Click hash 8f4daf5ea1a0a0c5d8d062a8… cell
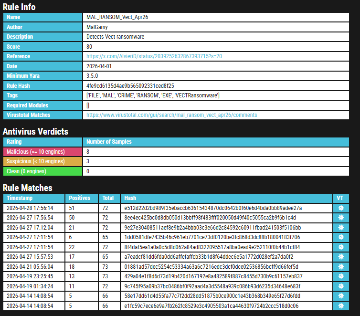The width and height of the screenshot is (360, 316). (226, 247)
